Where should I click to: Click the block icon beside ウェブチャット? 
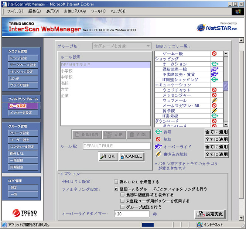click(214, 90)
